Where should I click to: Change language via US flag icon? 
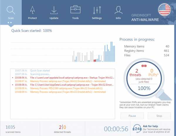tap(165, 10)
